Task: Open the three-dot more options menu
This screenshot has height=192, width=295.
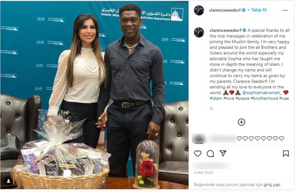Action: 285,10
